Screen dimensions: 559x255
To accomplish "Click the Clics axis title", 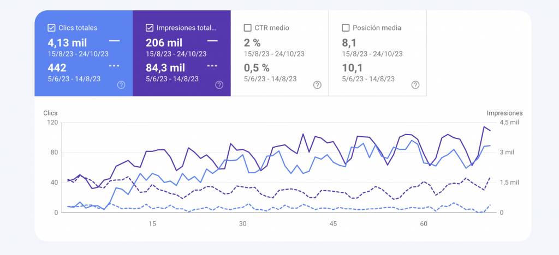I will 50,113.
